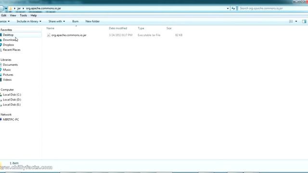The image size is (308, 173).
Task: Sort by Name column header
Action: pos(50,28)
